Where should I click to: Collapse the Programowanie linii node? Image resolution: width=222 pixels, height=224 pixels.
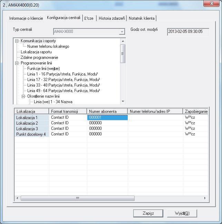(x=17, y=63)
